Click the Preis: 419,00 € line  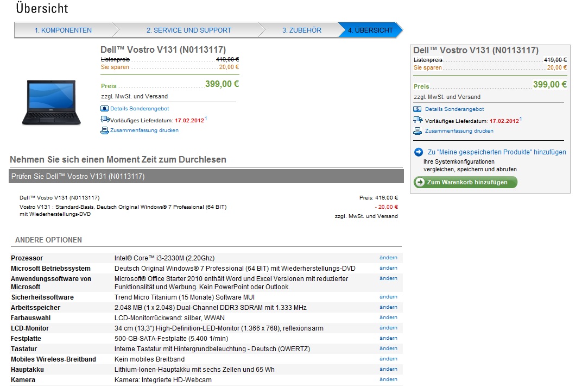click(378, 198)
